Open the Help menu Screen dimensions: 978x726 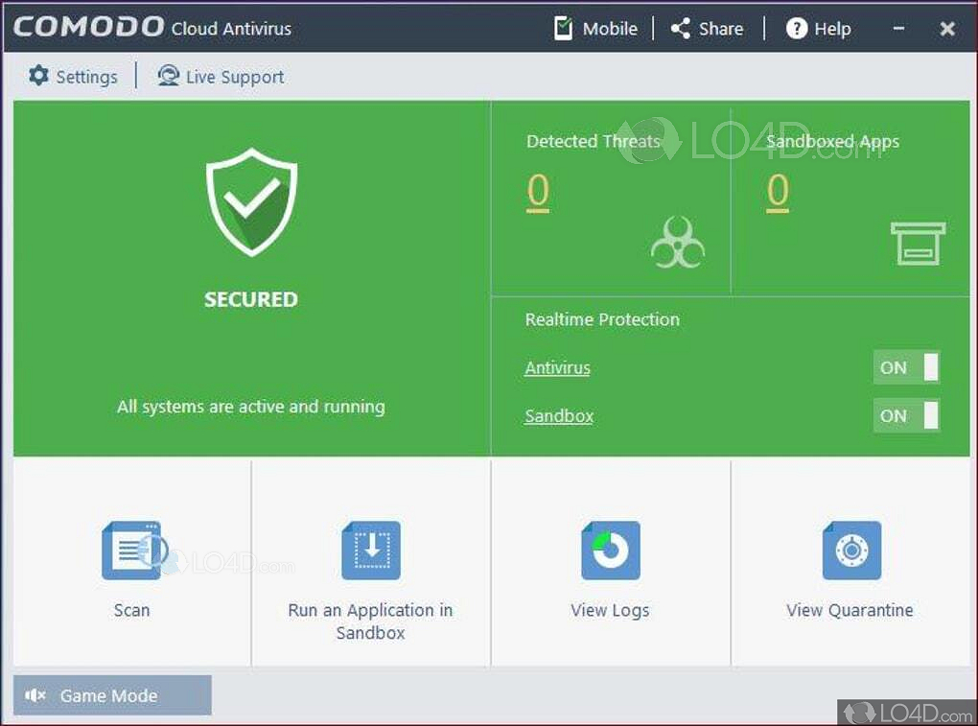click(819, 29)
